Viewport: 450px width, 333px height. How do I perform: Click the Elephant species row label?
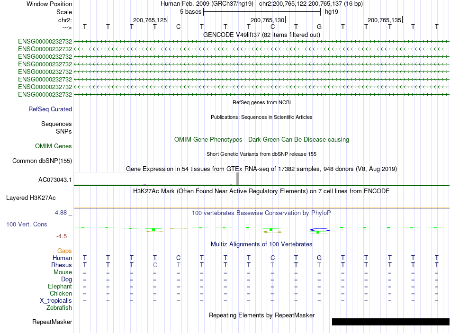(x=60, y=286)
